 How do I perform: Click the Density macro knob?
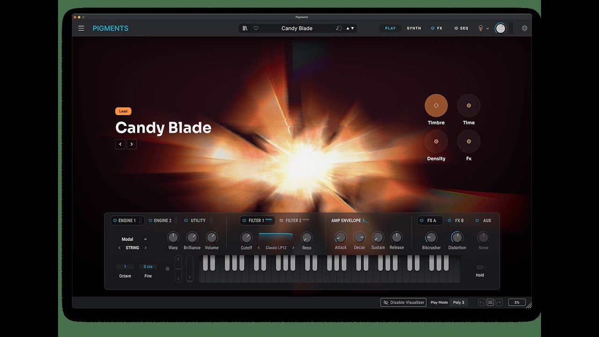click(436, 141)
